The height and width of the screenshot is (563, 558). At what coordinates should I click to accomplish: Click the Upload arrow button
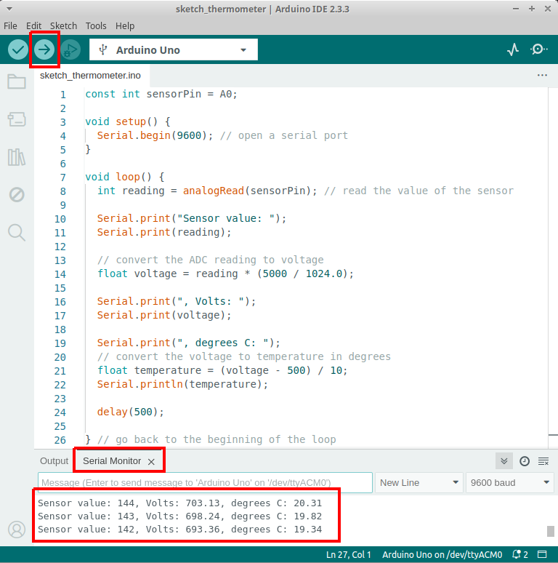click(44, 49)
